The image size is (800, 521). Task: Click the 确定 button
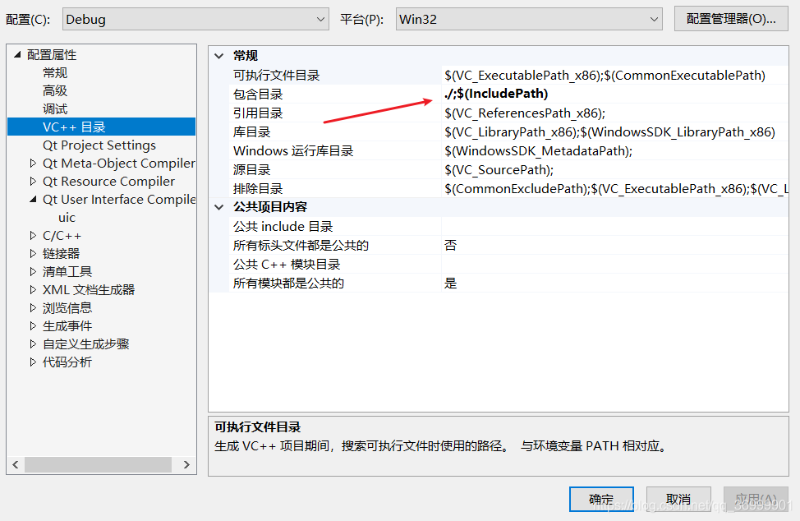click(601, 499)
